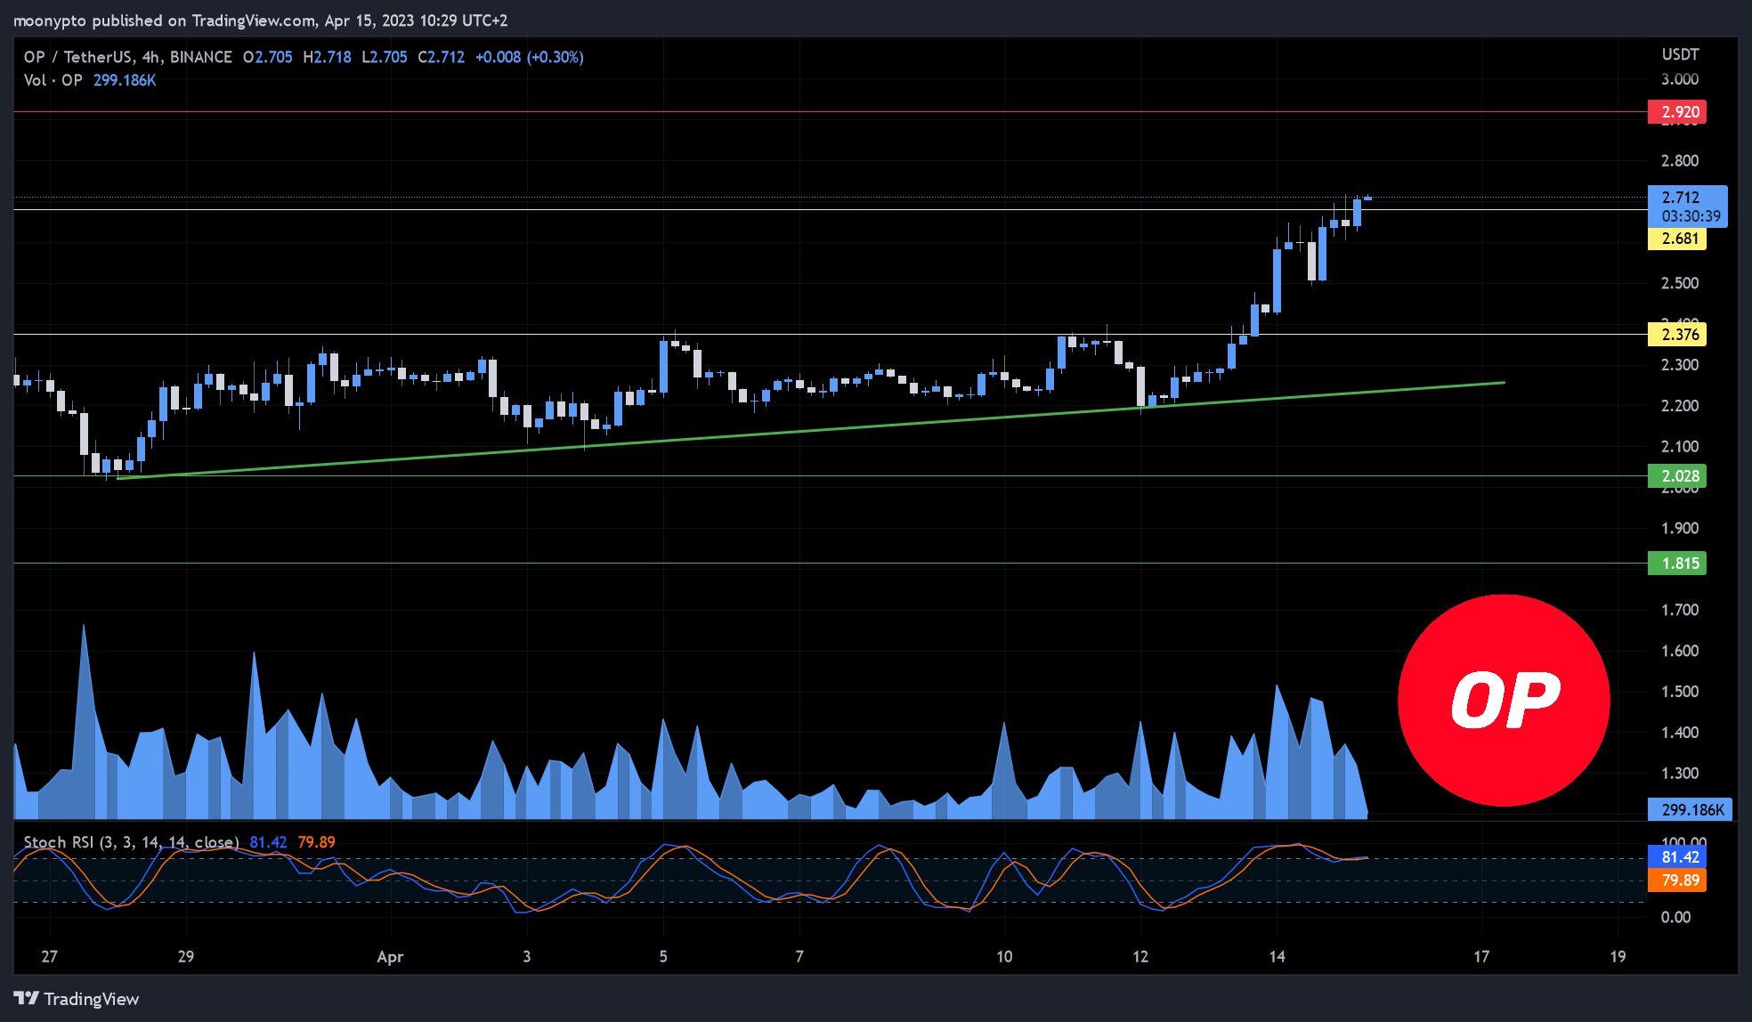Image resolution: width=1752 pixels, height=1022 pixels.
Task: Click the 14 date label on time axis
Action: click(1277, 957)
